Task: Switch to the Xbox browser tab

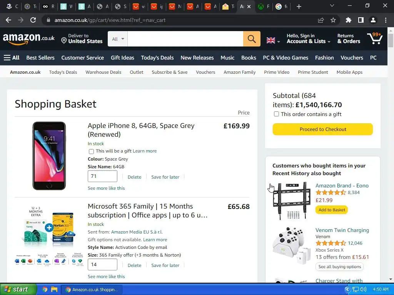Action: point(264,7)
